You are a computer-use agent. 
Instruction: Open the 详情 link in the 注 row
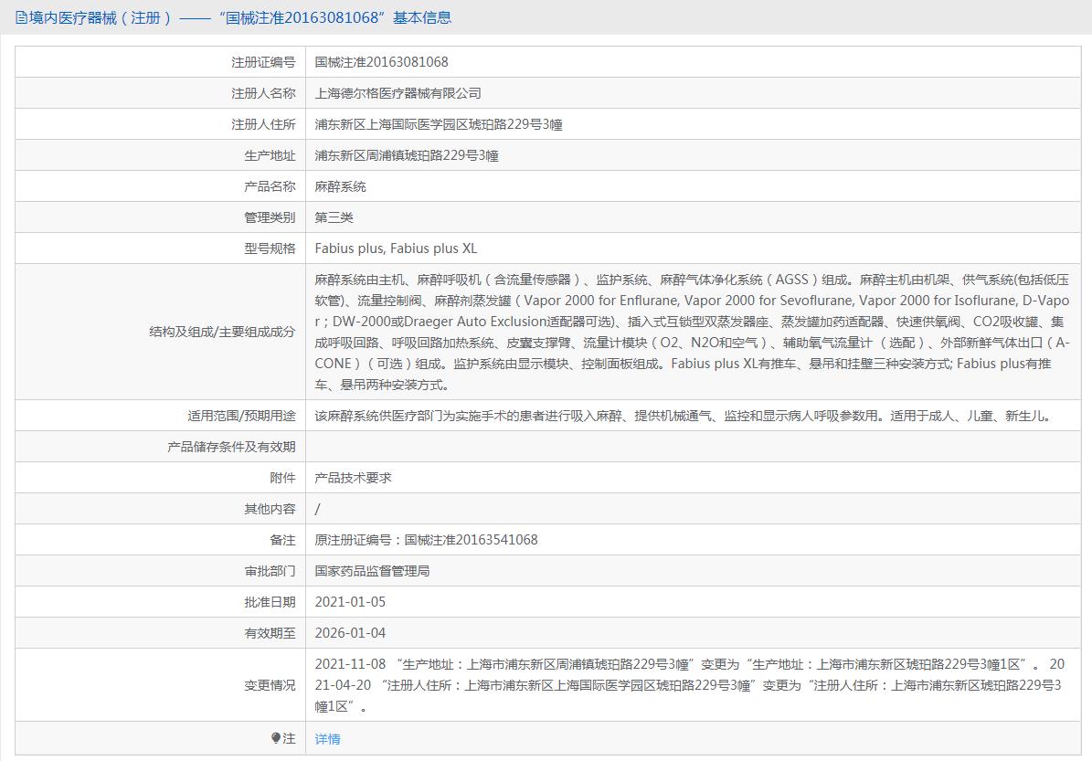coord(327,739)
